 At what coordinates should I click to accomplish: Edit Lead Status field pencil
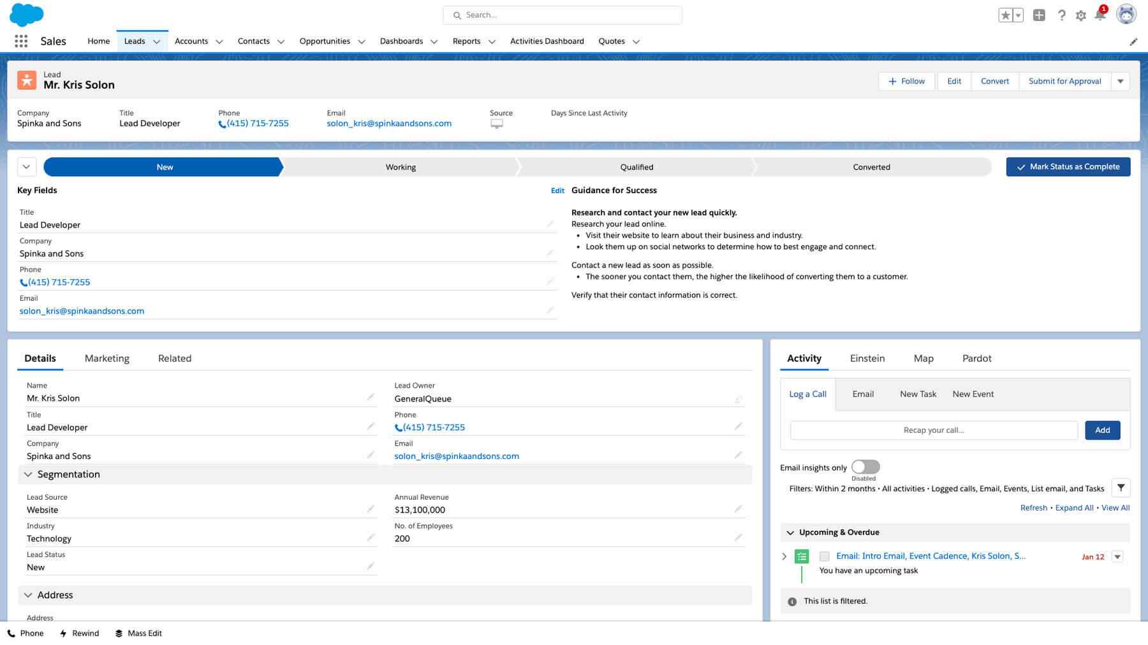(371, 566)
